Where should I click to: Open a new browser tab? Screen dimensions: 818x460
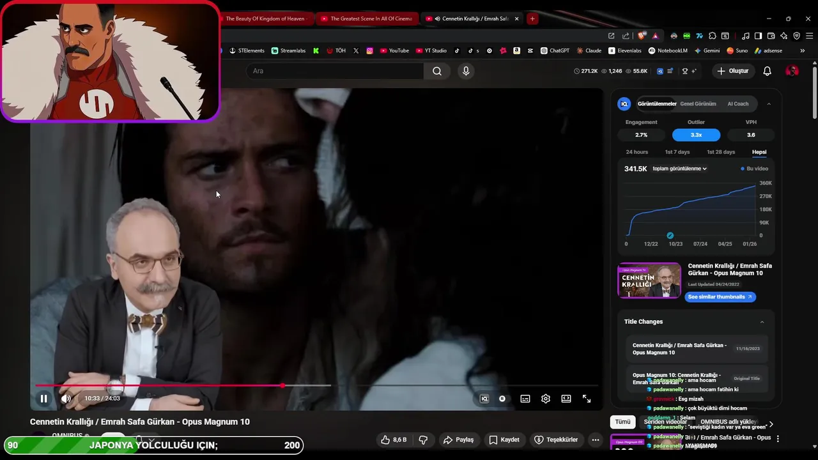pos(532,19)
